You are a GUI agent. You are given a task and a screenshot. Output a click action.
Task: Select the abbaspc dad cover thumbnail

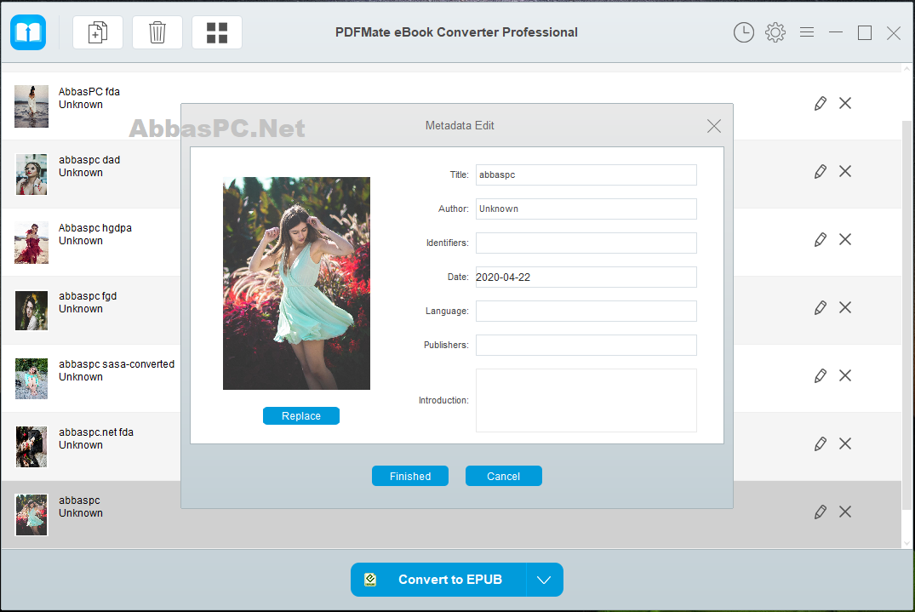click(31, 174)
